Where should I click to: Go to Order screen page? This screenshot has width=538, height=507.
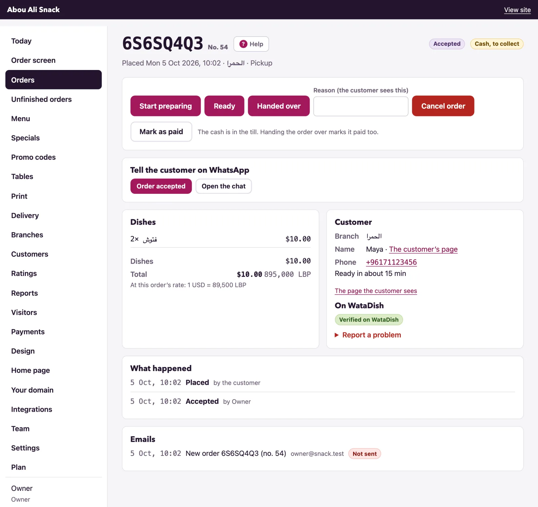pos(53,60)
